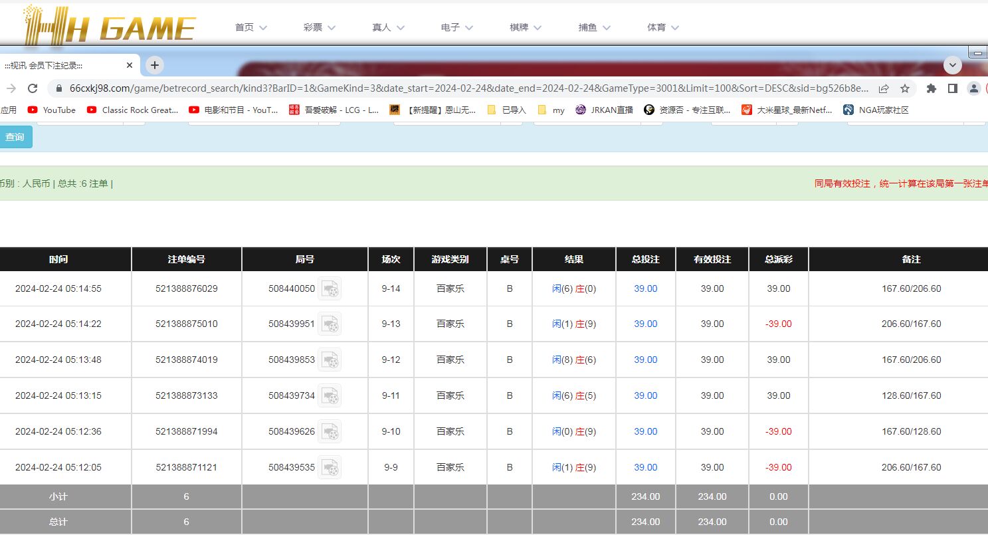Toggle the browser side panel icon
The height and width of the screenshot is (535, 988).
pyautogui.click(x=952, y=88)
